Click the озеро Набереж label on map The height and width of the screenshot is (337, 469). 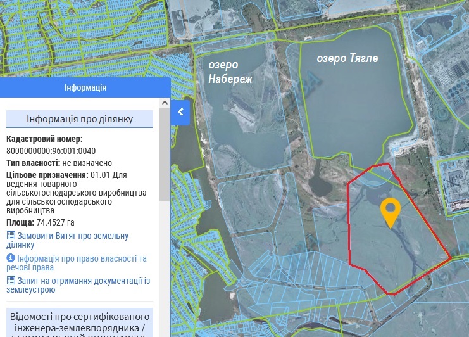tap(230, 72)
